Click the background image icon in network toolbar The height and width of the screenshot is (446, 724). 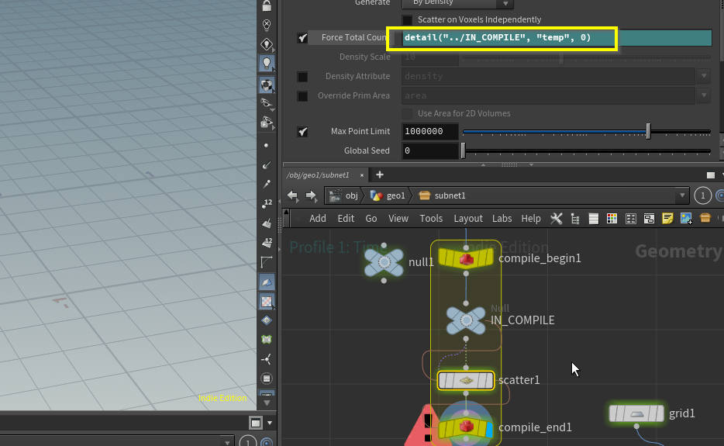pos(686,219)
